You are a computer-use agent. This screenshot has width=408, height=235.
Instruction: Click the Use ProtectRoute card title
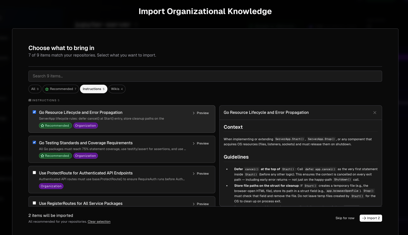click(x=86, y=173)
